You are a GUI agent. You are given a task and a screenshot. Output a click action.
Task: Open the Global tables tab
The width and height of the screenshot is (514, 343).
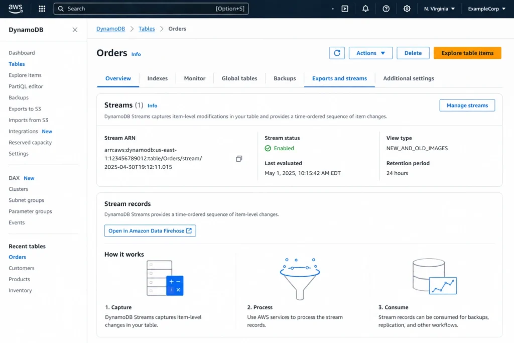pyautogui.click(x=239, y=78)
